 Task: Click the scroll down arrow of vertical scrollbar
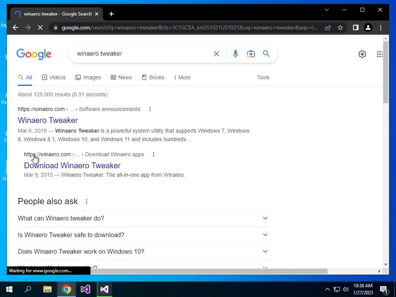(x=386, y=265)
